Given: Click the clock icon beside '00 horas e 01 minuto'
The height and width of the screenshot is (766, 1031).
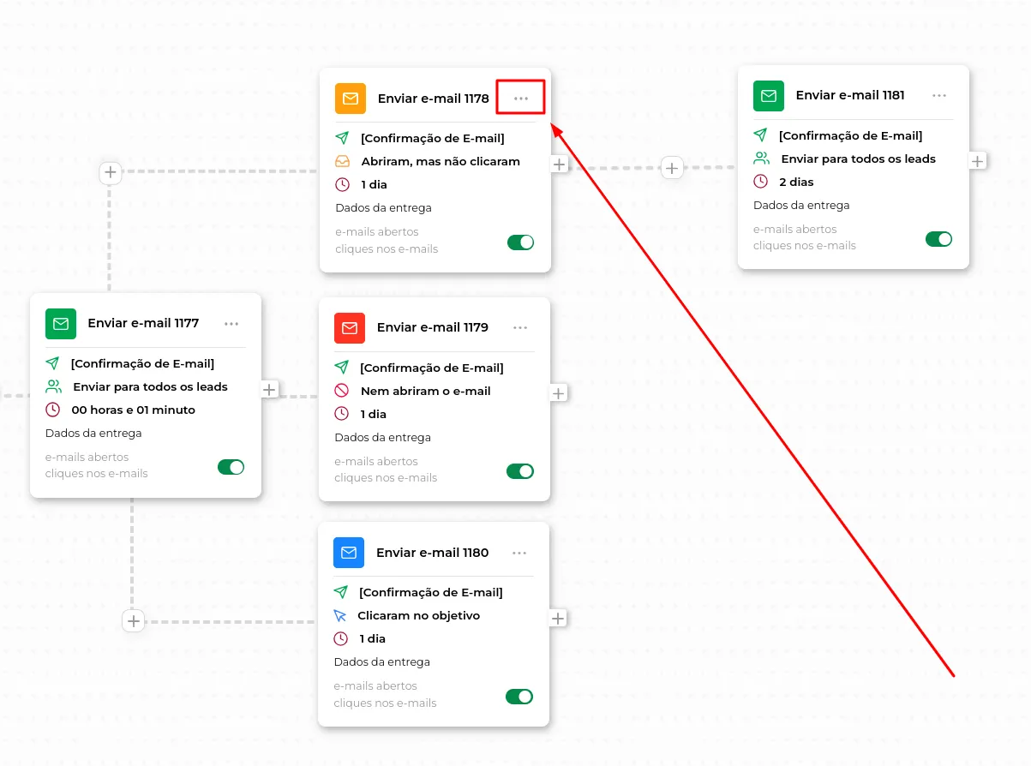Looking at the screenshot, I should (x=53, y=410).
